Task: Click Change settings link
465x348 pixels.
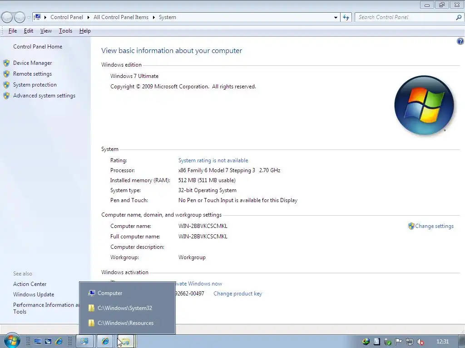Action: pos(434,226)
